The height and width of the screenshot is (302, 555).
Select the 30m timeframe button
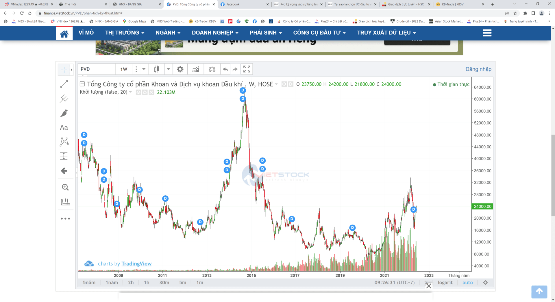164,283
